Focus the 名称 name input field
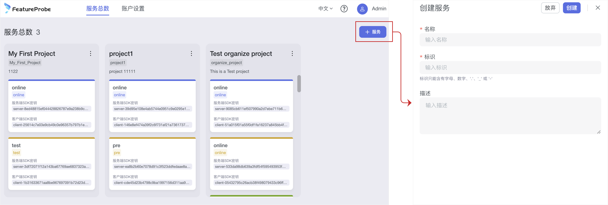The width and height of the screenshot is (608, 205). pos(510,40)
